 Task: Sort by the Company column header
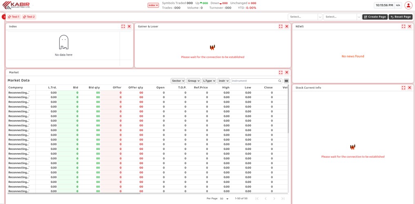(x=16, y=88)
